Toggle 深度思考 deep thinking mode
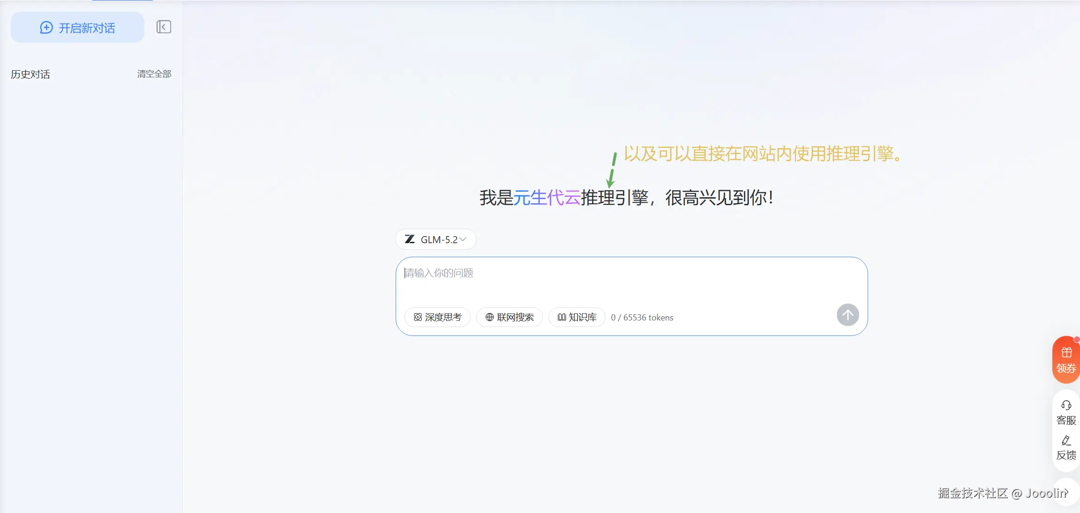The width and height of the screenshot is (1080, 513). click(437, 317)
